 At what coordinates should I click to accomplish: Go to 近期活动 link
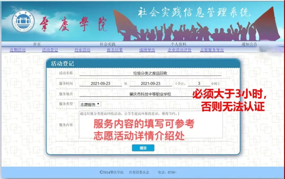coord(17,50)
